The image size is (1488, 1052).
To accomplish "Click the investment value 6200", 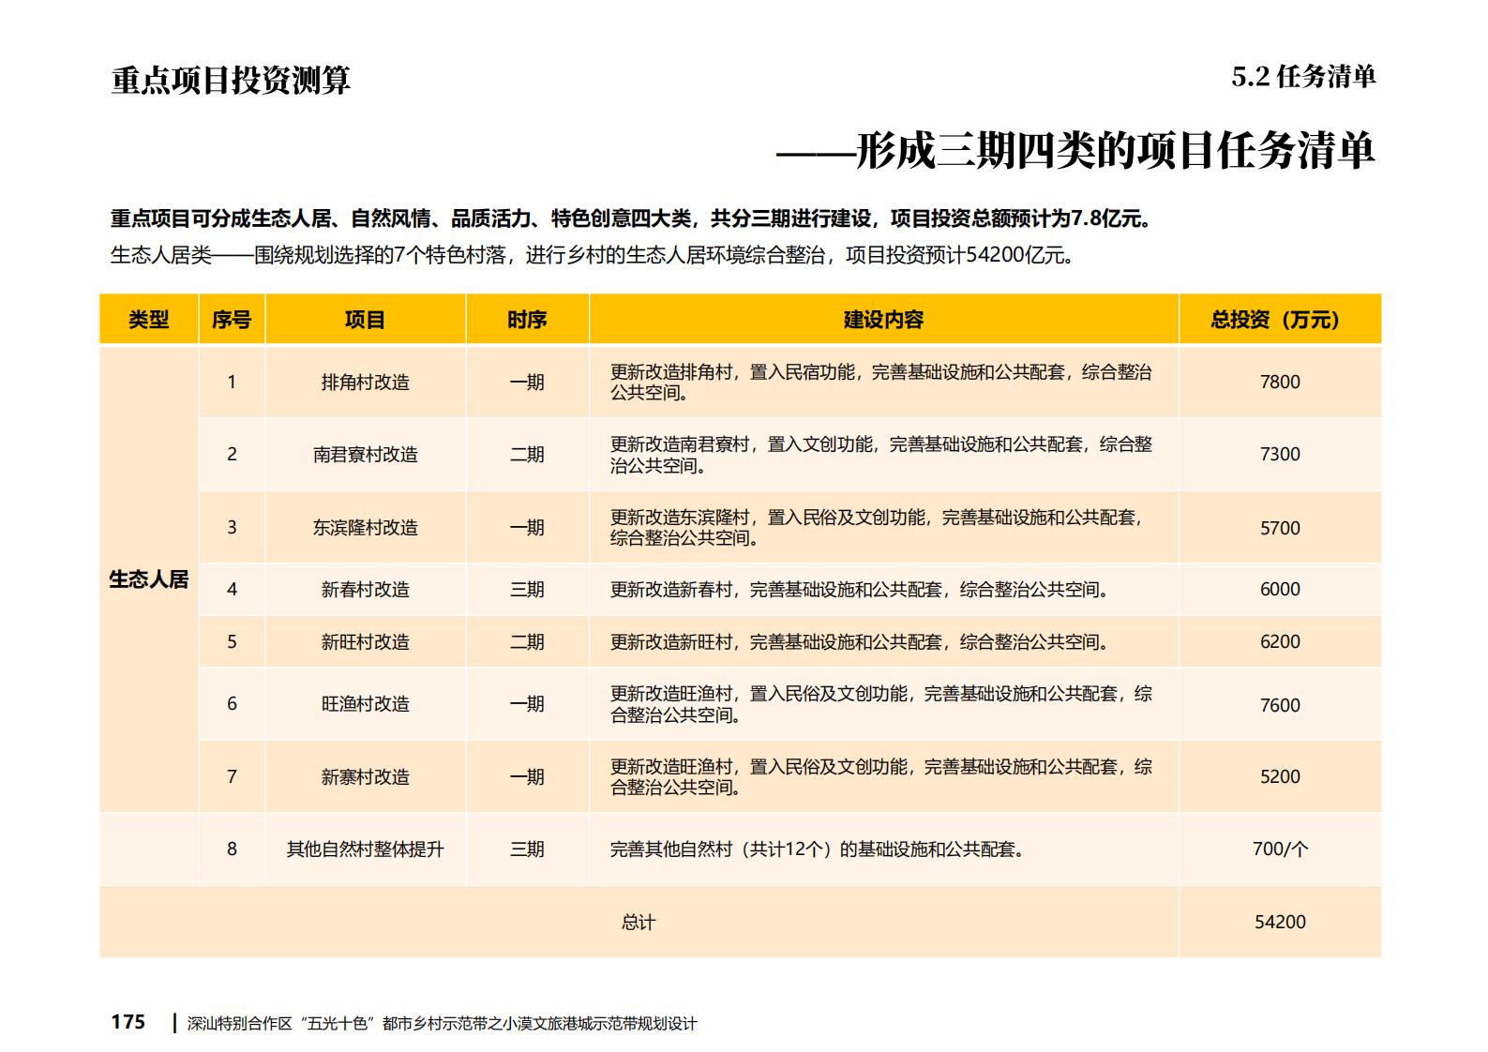I will pyautogui.click(x=1280, y=642).
